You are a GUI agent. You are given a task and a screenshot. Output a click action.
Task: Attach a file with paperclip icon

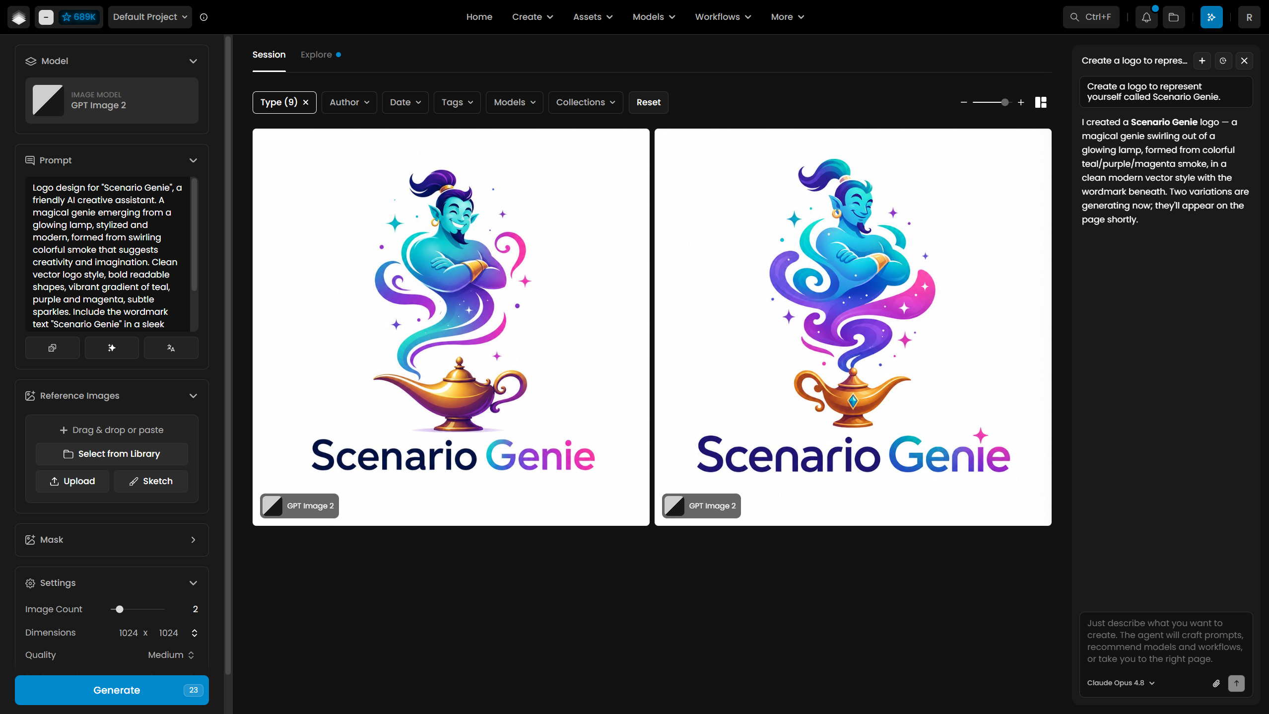tap(1216, 683)
